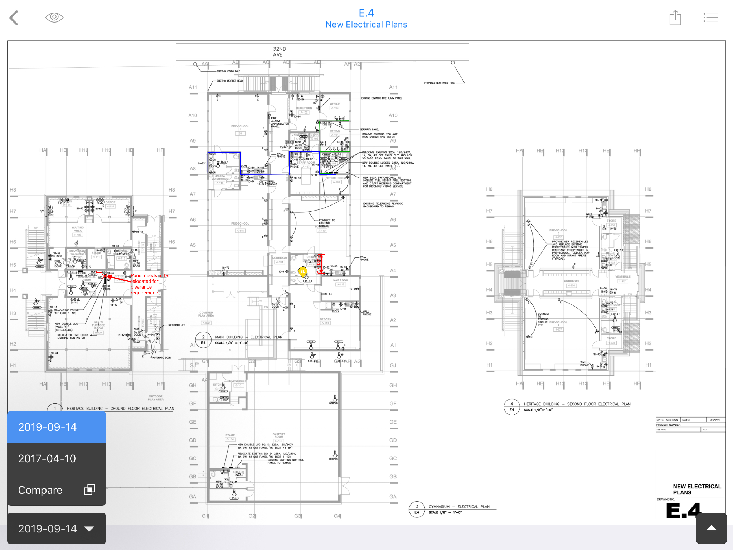Choose Compare from the version menu
733x550 pixels.
pos(40,490)
